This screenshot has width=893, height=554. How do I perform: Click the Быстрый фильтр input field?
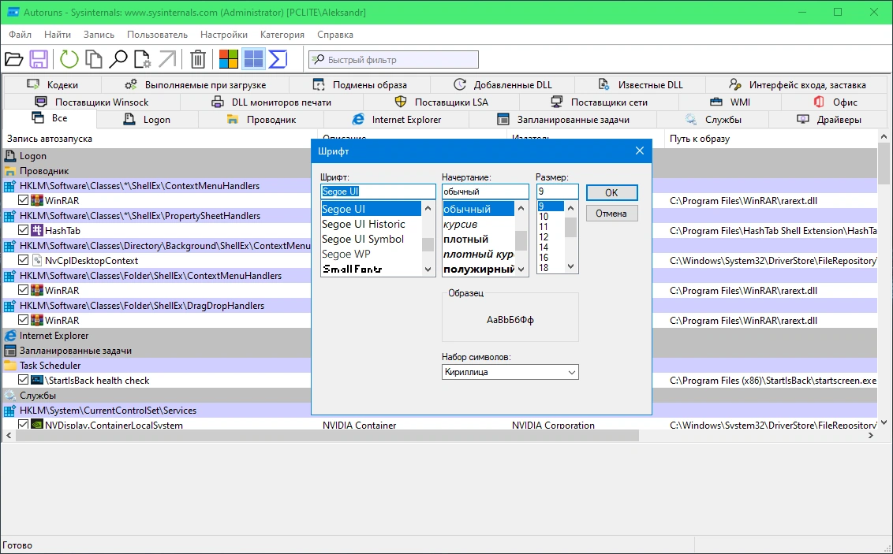tap(394, 59)
